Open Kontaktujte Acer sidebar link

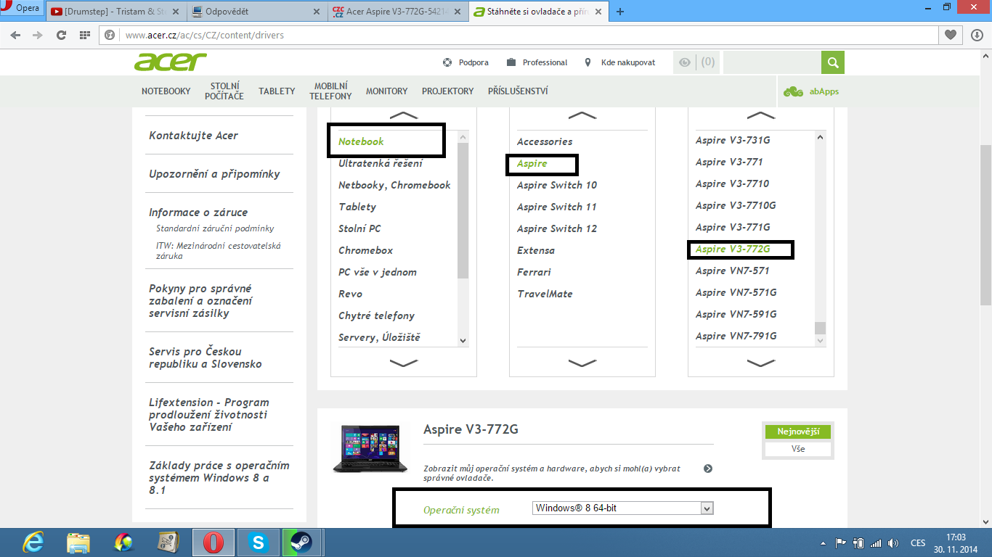tap(193, 136)
